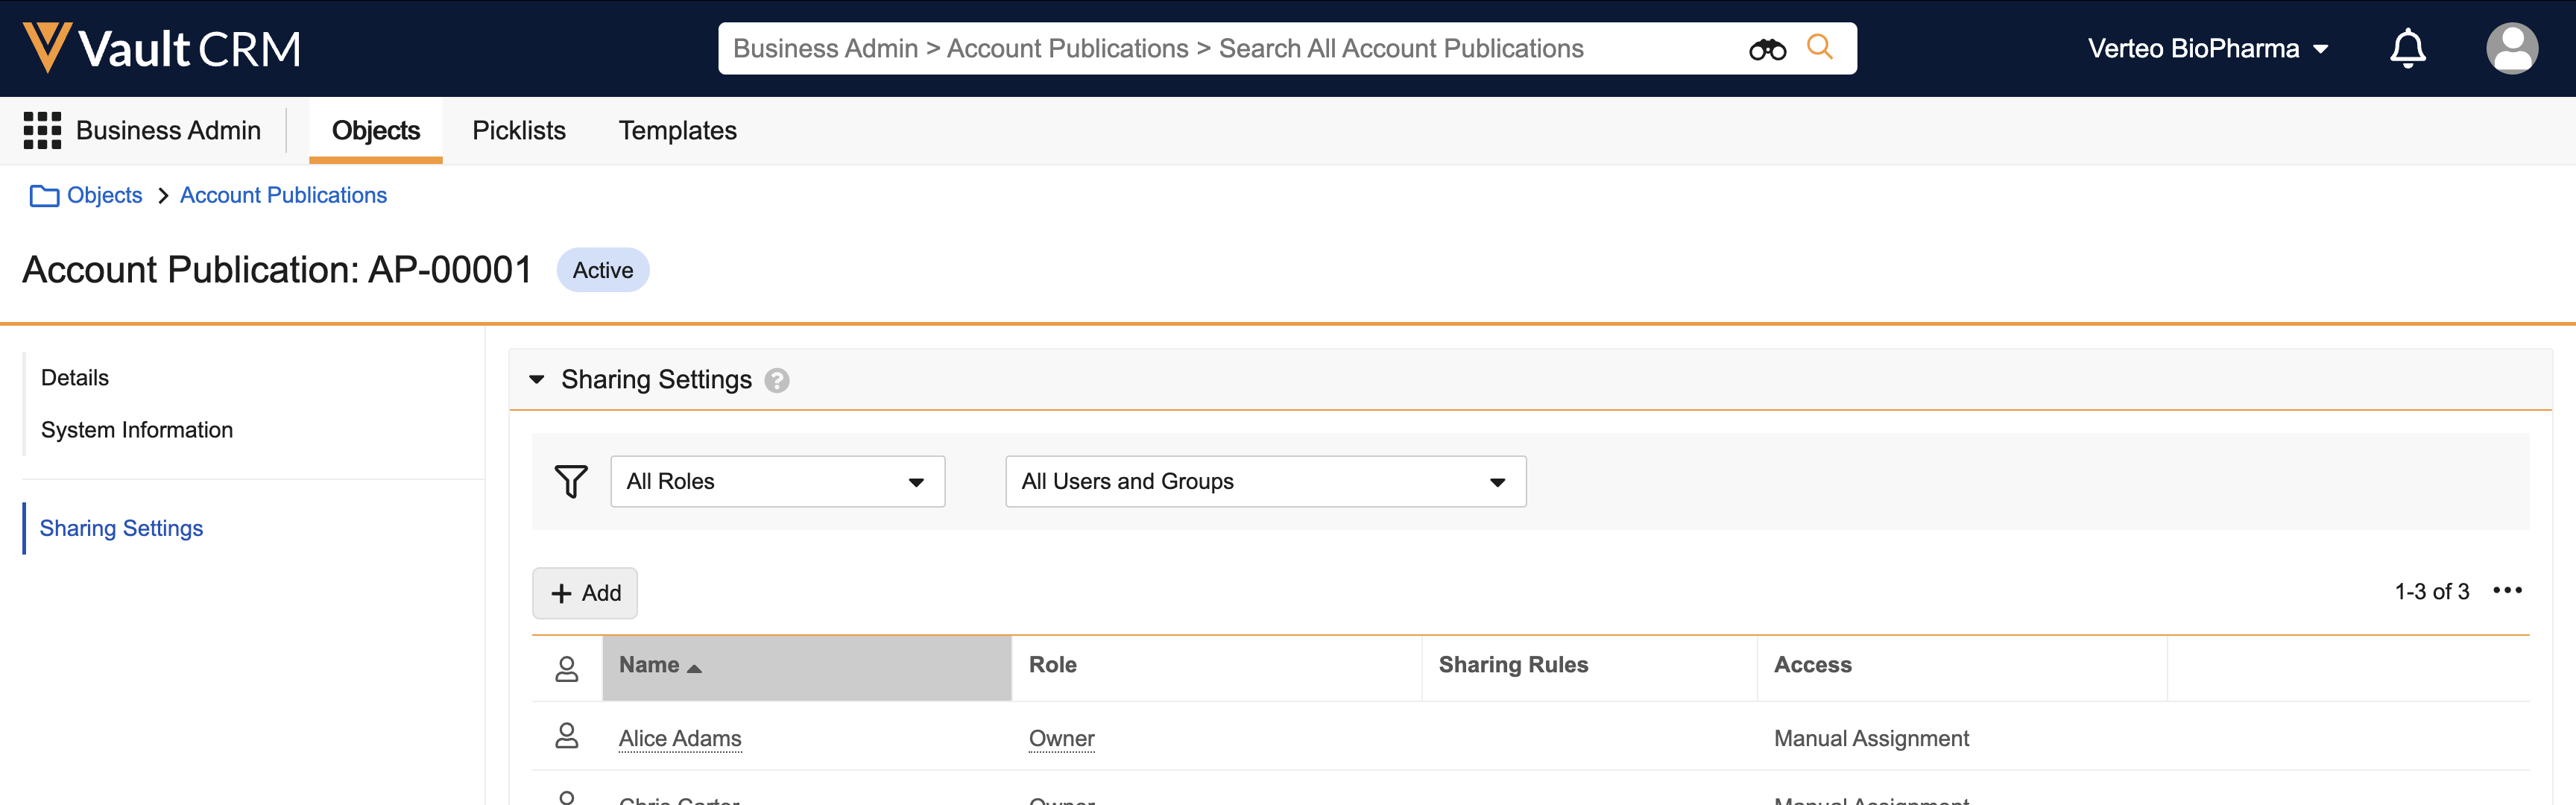
Task: Click the Sharing Settings help question icon
Action: click(x=777, y=381)
